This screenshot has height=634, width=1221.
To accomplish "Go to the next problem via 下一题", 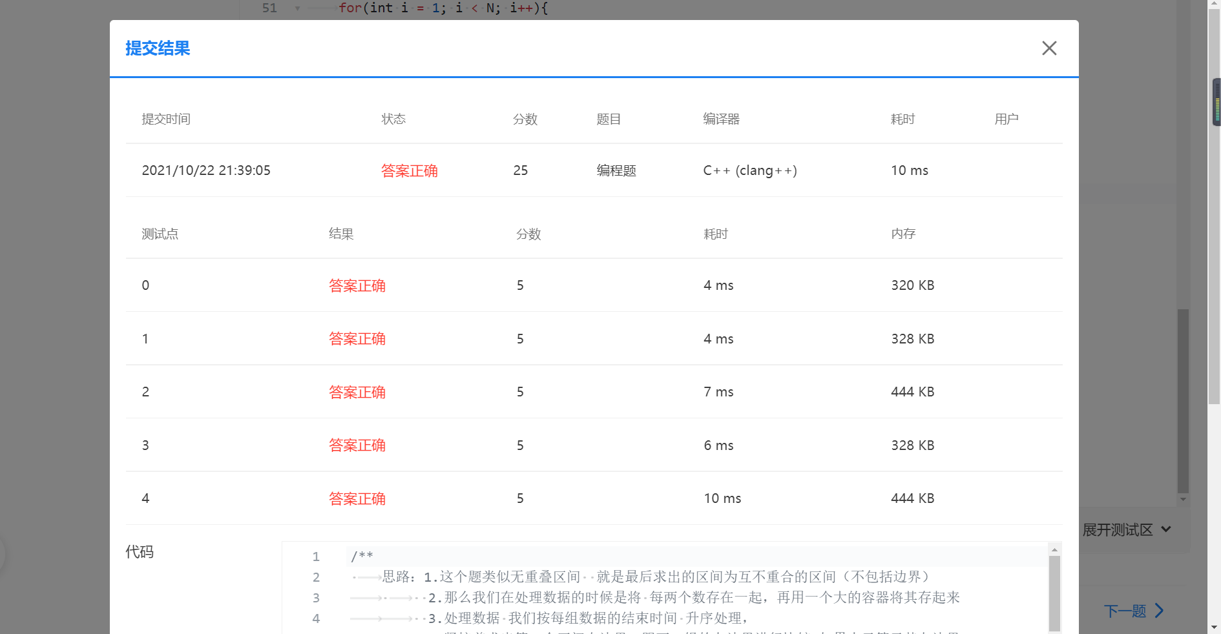I will pos(1134,611).
